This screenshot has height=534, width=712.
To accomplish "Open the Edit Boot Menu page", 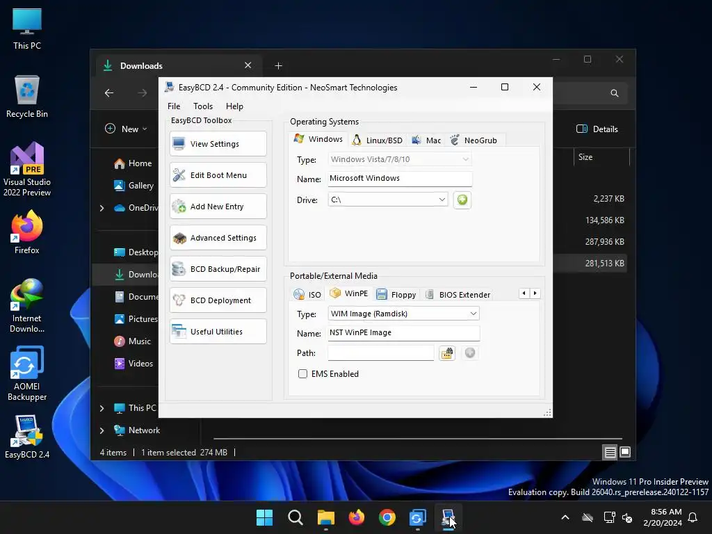I will point(218,175).
